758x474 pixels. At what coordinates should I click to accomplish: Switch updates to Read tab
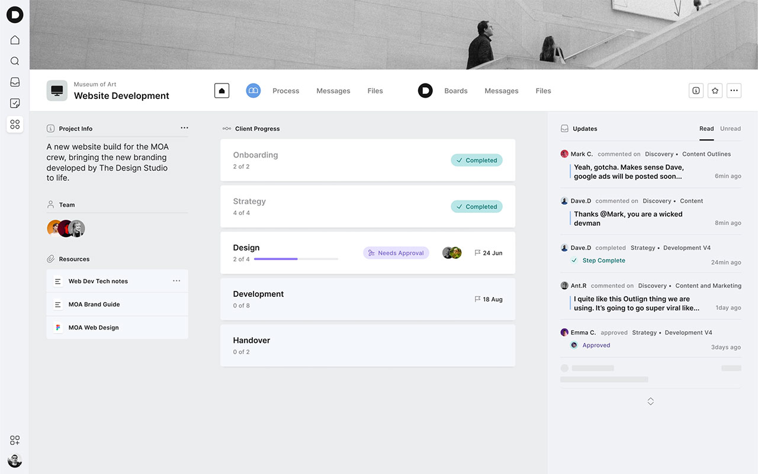click(x=706, y=129)
